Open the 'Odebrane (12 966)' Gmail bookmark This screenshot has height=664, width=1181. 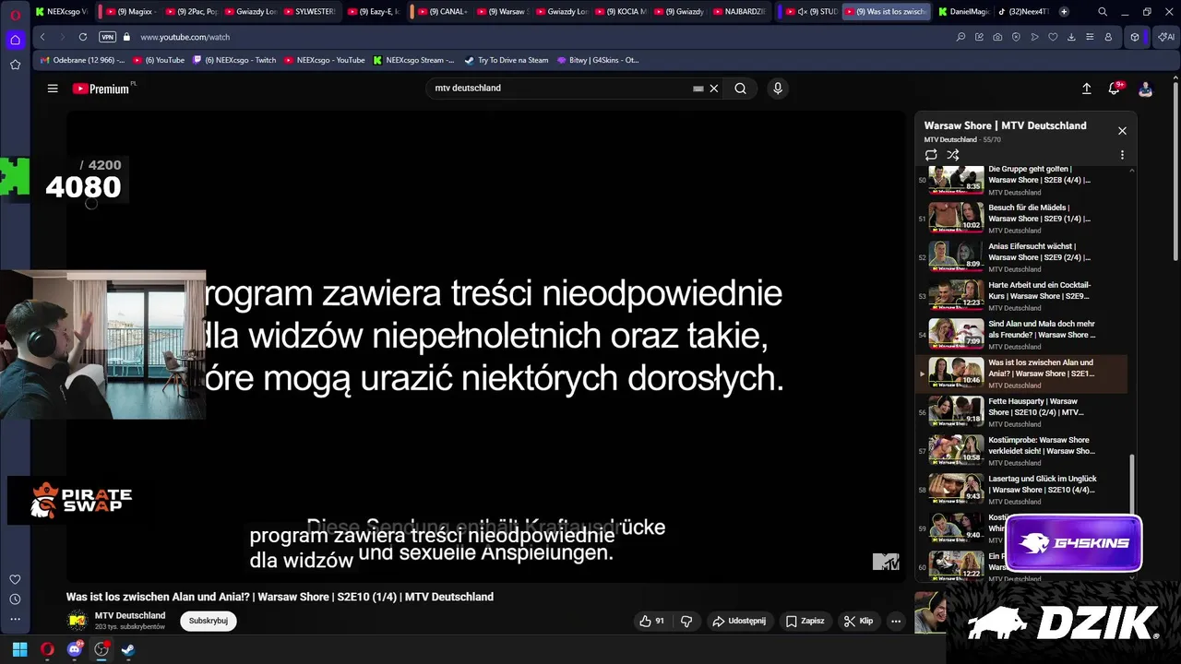click(83, 60)
